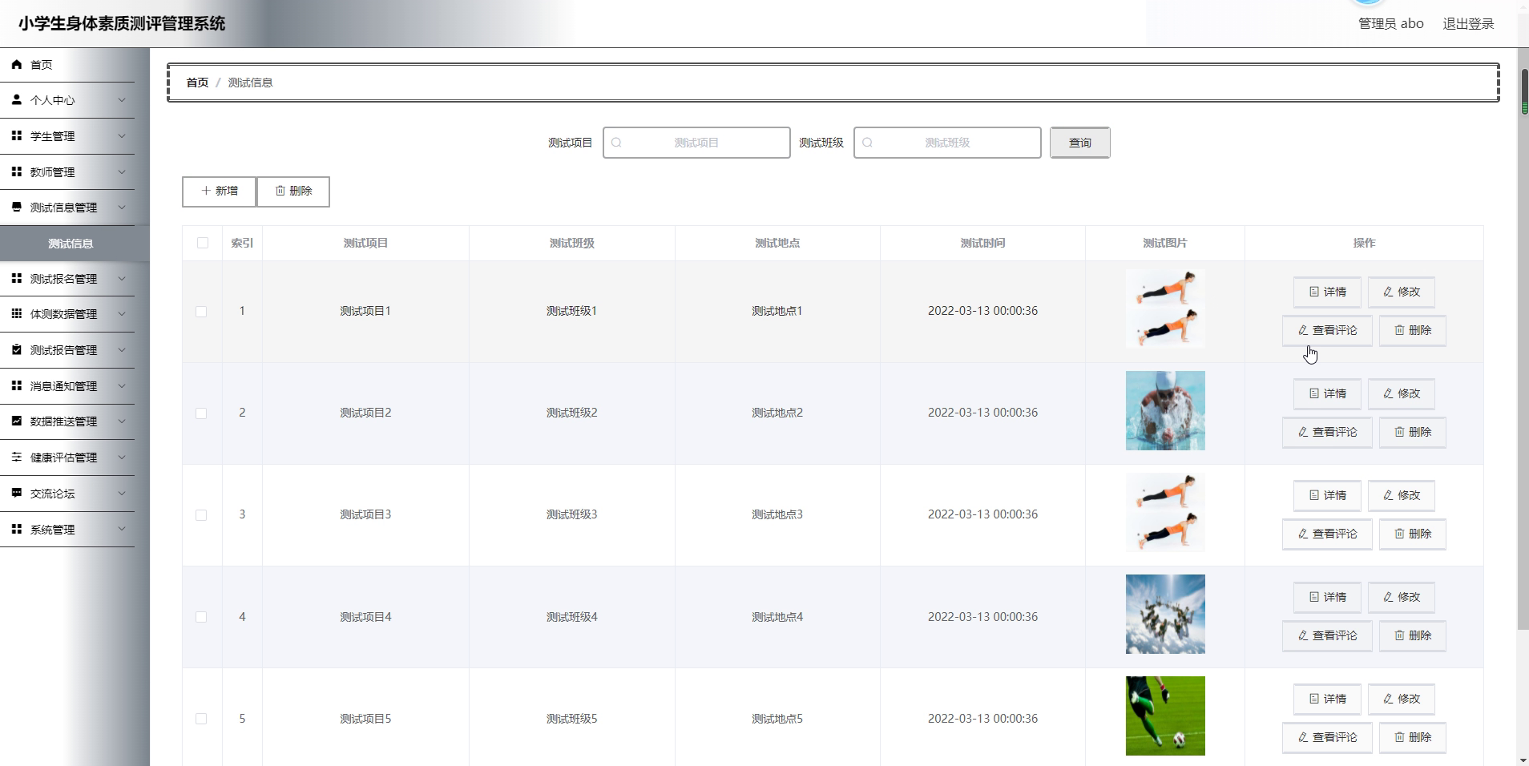Screen dimensions: 1529x766
Task: Check the checkbox for row 2
Action: point(201,413)
